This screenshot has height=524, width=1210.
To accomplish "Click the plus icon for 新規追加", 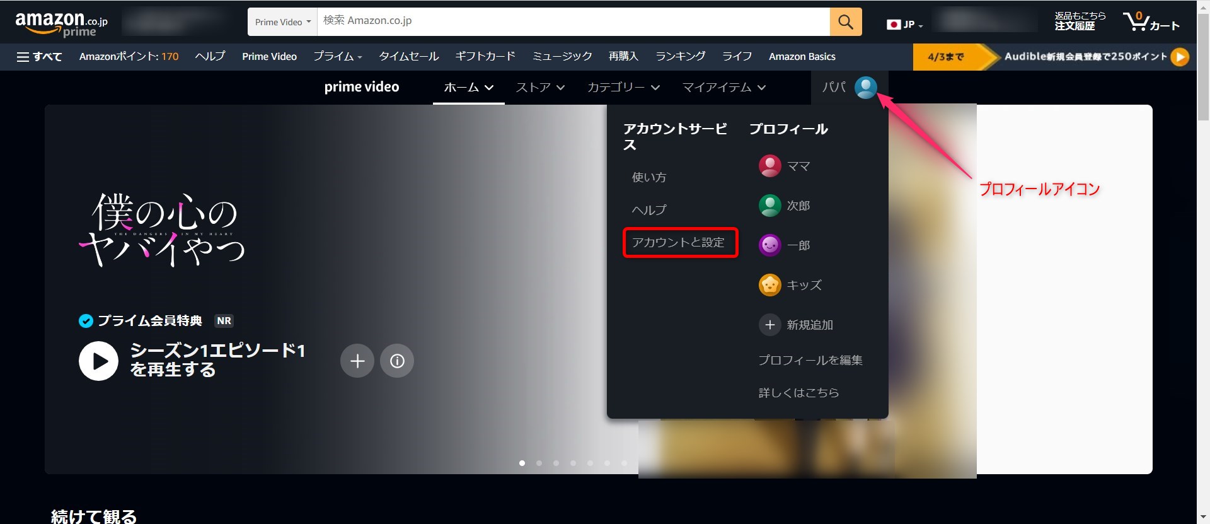I will [769, 325].
